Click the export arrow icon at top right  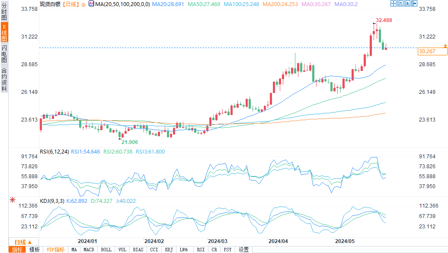414,3
